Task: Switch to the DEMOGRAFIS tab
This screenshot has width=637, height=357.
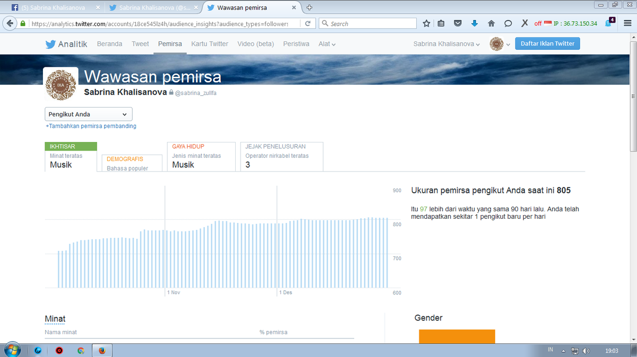Action: coord(132,163)
